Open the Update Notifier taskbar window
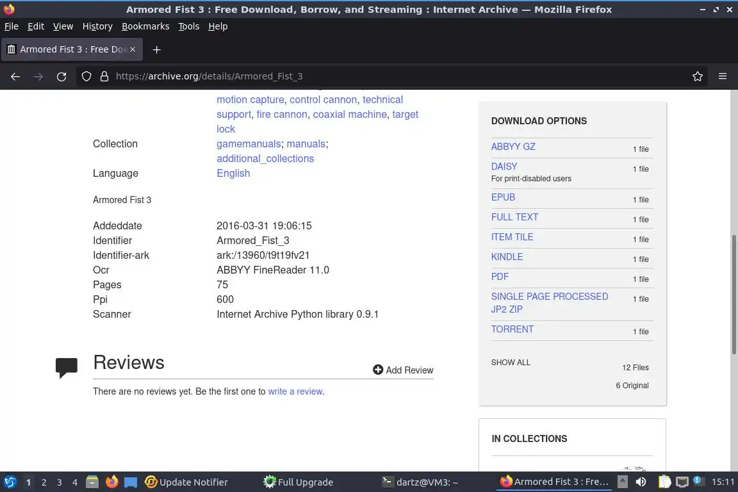Viewport: 738px width, 492px height. pos(186,482)
